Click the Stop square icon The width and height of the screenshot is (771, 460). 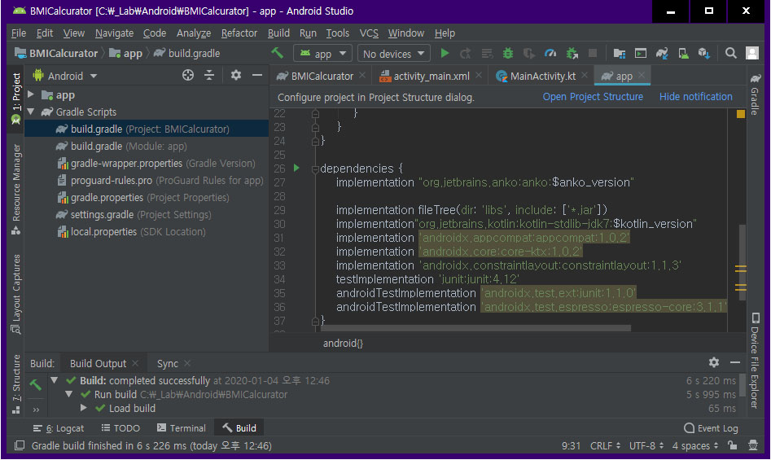[593, 53]
